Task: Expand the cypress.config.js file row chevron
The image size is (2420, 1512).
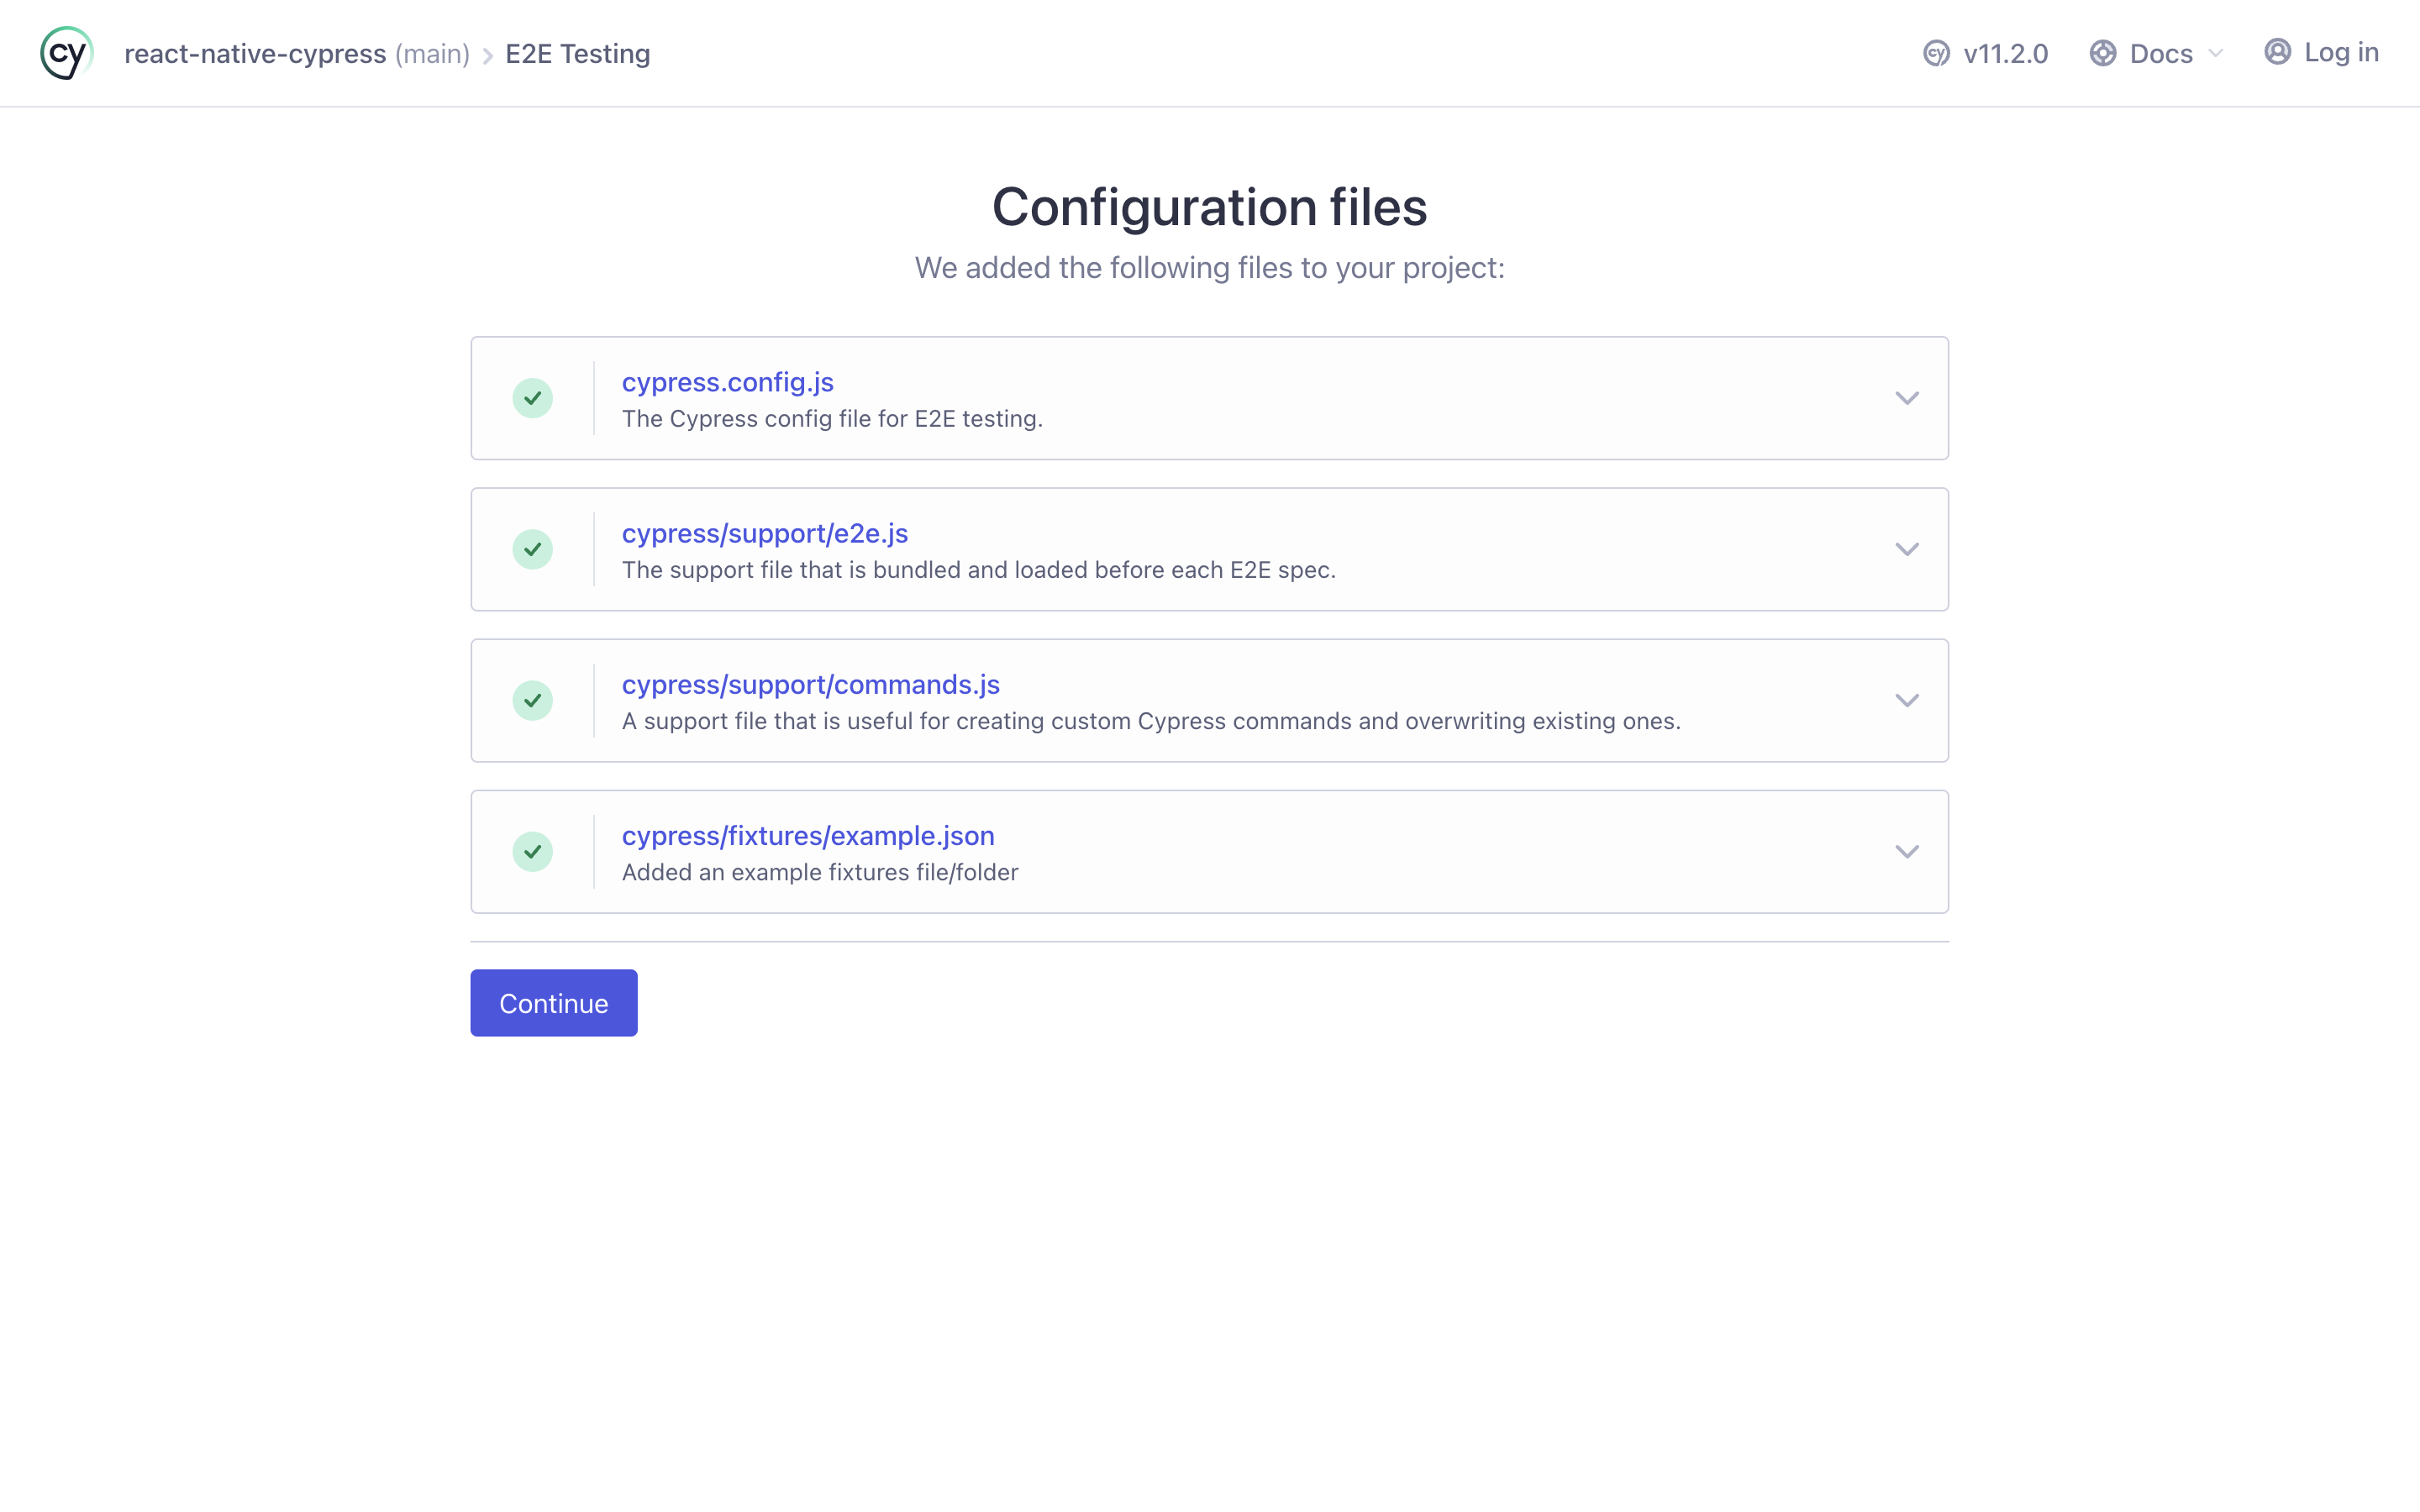Action: 1906,398
